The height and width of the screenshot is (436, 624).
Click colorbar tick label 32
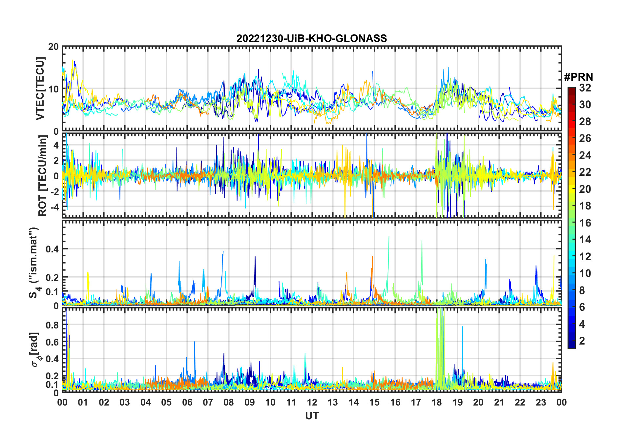(x=585, y=88)
